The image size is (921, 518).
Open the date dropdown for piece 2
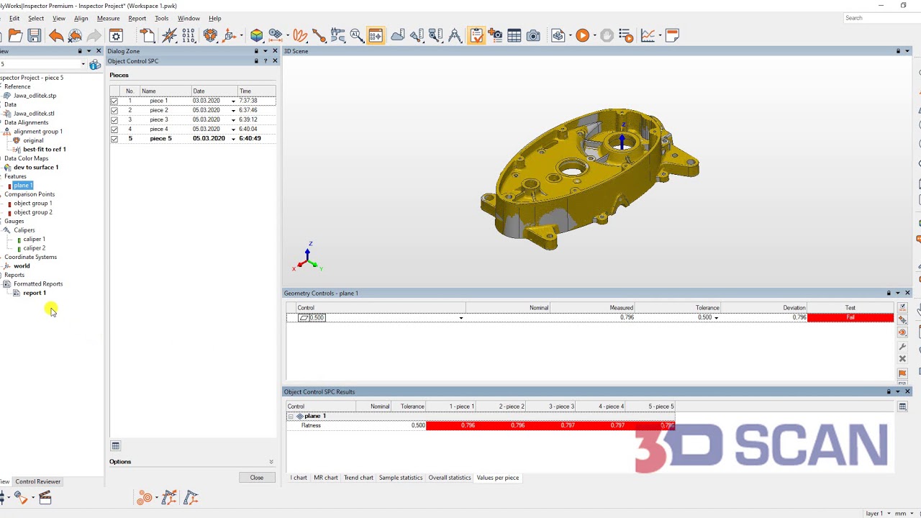(x=232, y=109)
